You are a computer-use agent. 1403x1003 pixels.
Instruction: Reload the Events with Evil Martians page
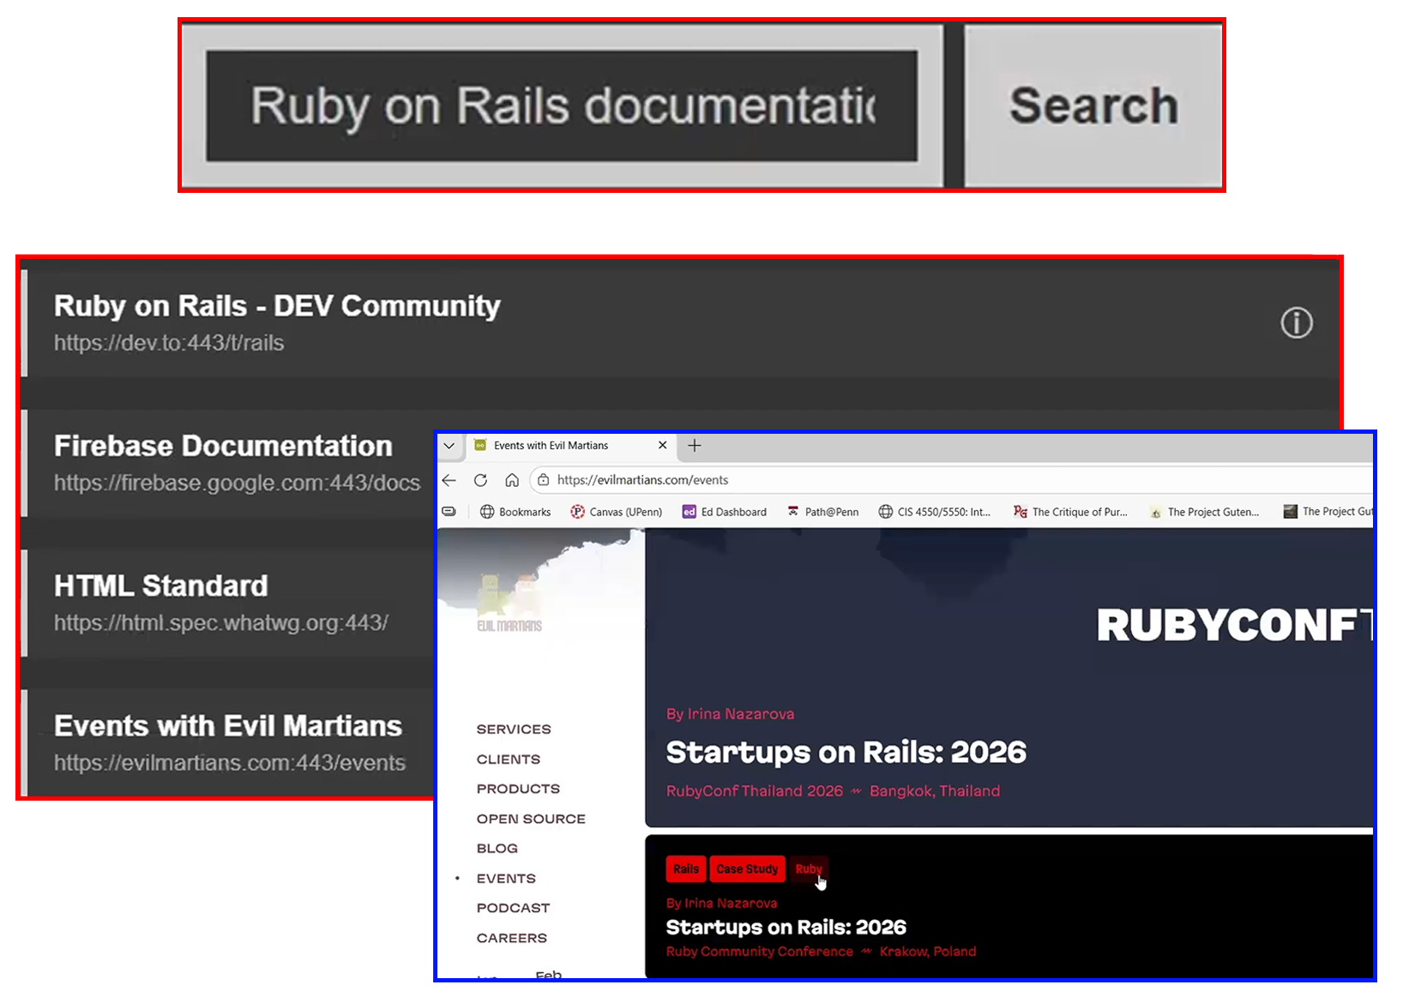pos(480,480)
